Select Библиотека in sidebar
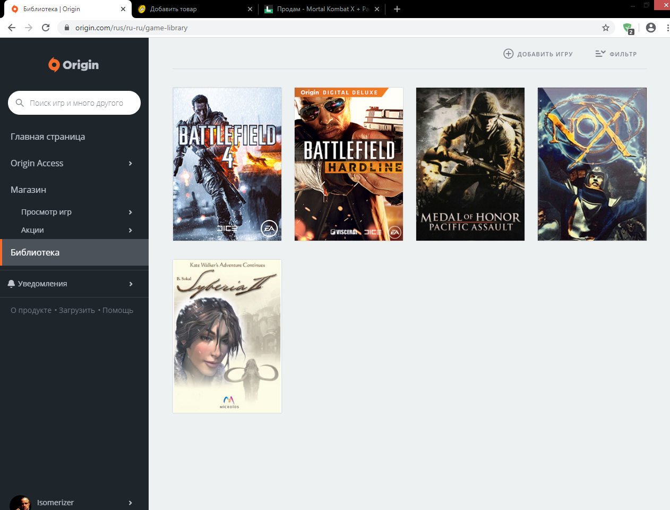 point(74,252)
